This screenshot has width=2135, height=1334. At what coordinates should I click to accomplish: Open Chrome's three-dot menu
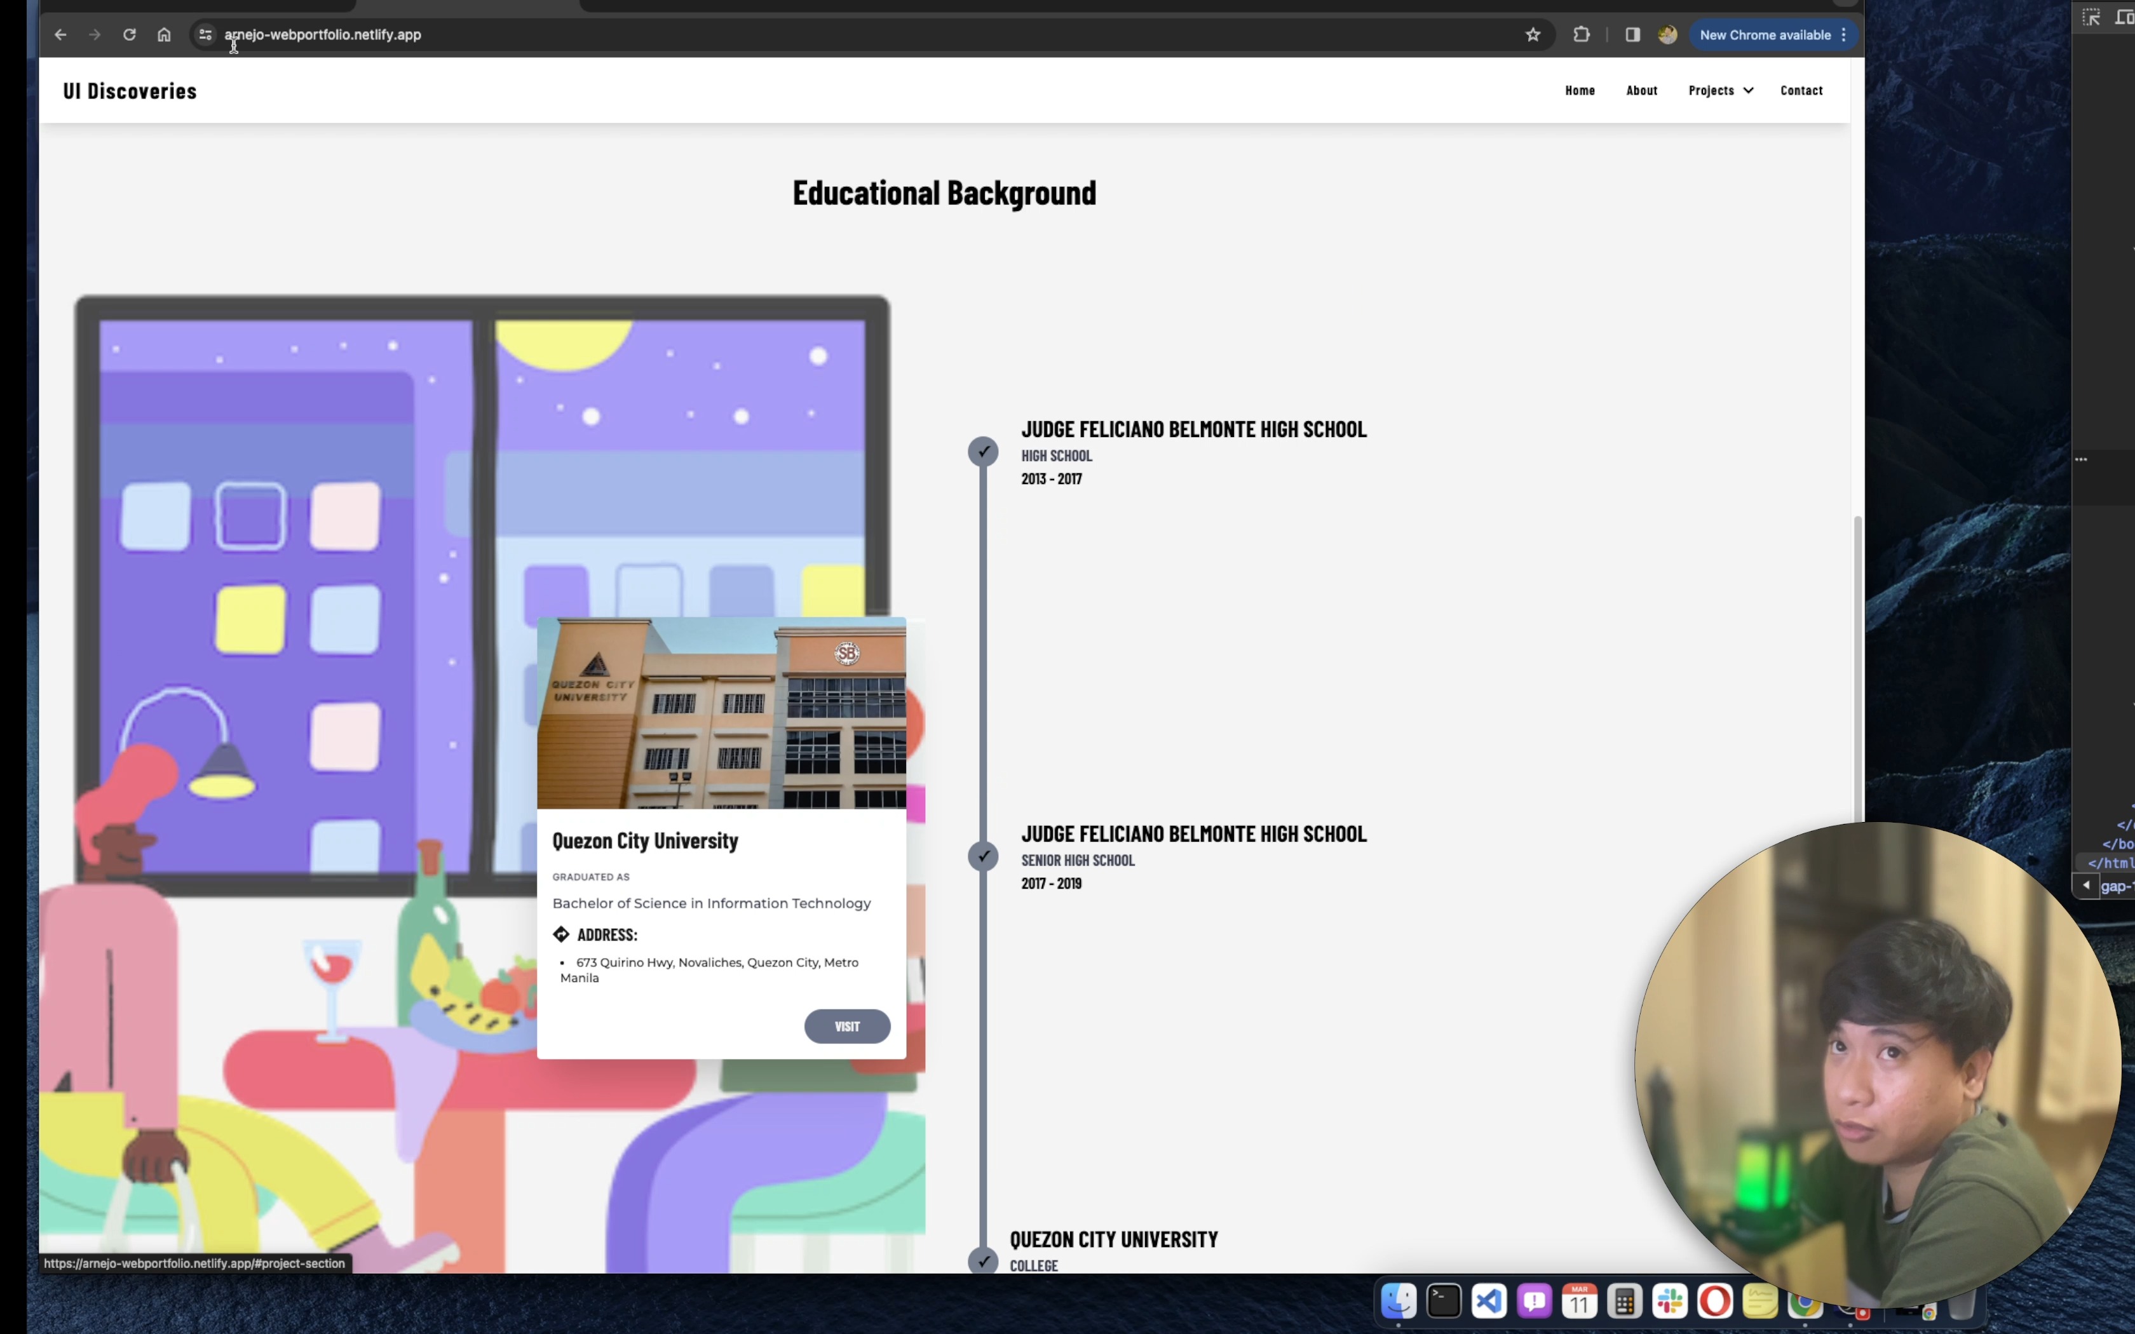click(x=1844, y=34)
